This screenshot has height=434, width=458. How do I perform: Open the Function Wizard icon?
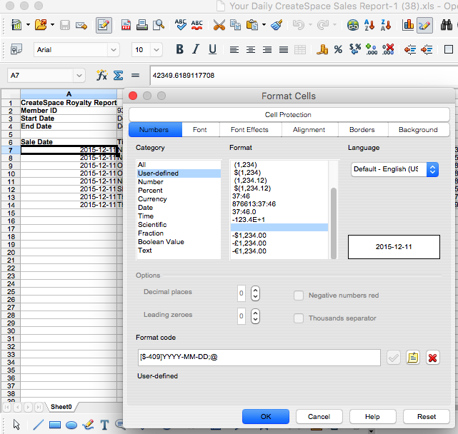pyautogui.click(x=102, y=75)
